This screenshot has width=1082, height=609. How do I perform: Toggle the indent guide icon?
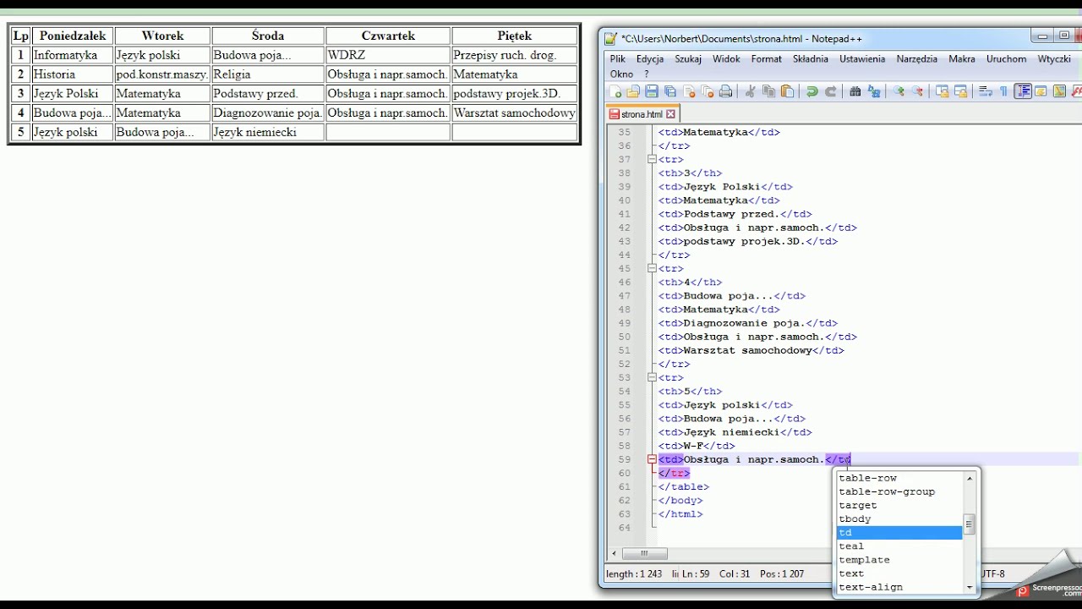tap(1025, 91)
